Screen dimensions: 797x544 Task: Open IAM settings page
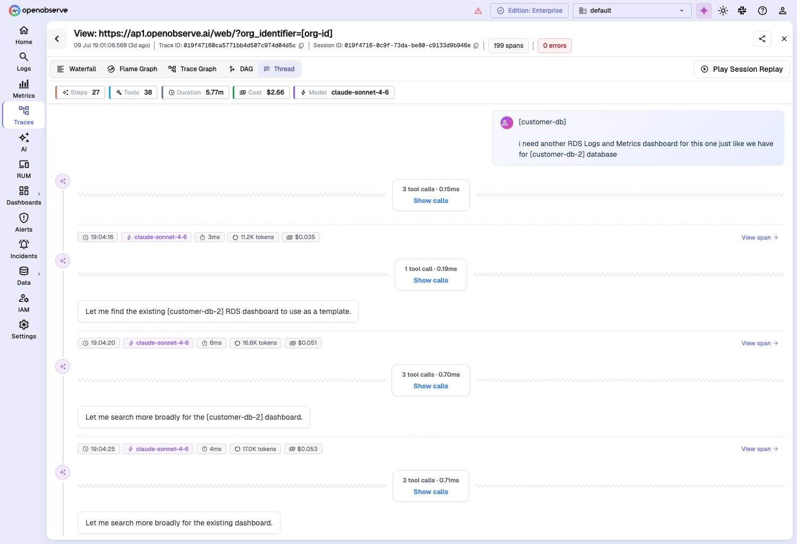pyautogui.click(x=23, y=303)
